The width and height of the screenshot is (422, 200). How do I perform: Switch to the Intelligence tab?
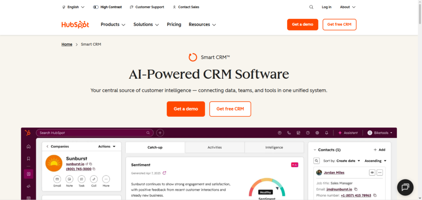point(274,148)
